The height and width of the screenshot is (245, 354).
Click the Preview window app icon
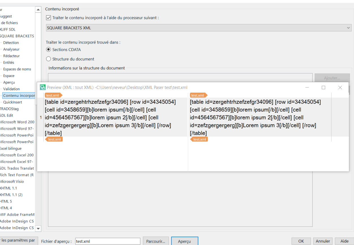tap(43, 88)
